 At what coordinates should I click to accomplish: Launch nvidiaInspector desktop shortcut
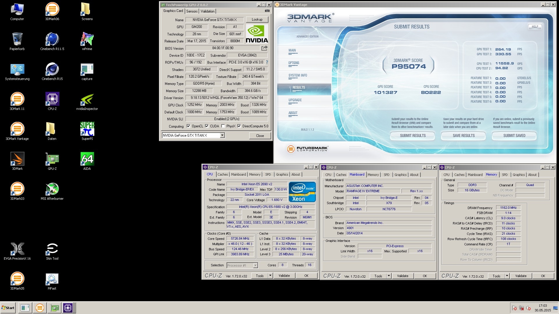(87, 101)
